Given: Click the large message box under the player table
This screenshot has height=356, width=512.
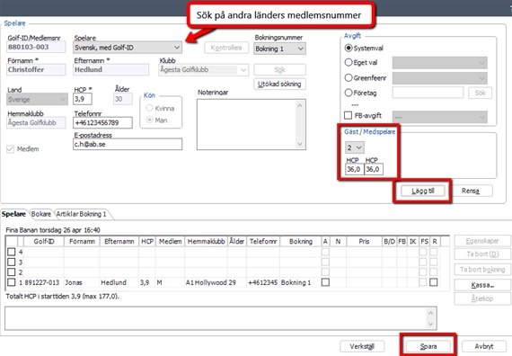Looking at the screenshot, I should click(220, 318).
